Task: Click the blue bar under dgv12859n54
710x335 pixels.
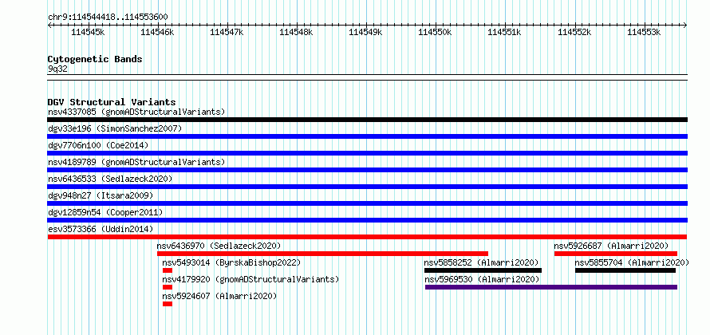Action: (367, 220)
